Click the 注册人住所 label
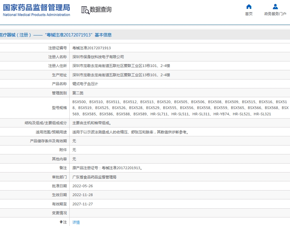Viewport: 290px width, 226px height. pos(57,66)
